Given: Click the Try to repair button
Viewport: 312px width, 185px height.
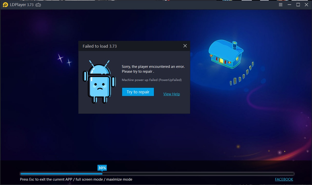Looking at the screenshot, I should pos(138,92).
